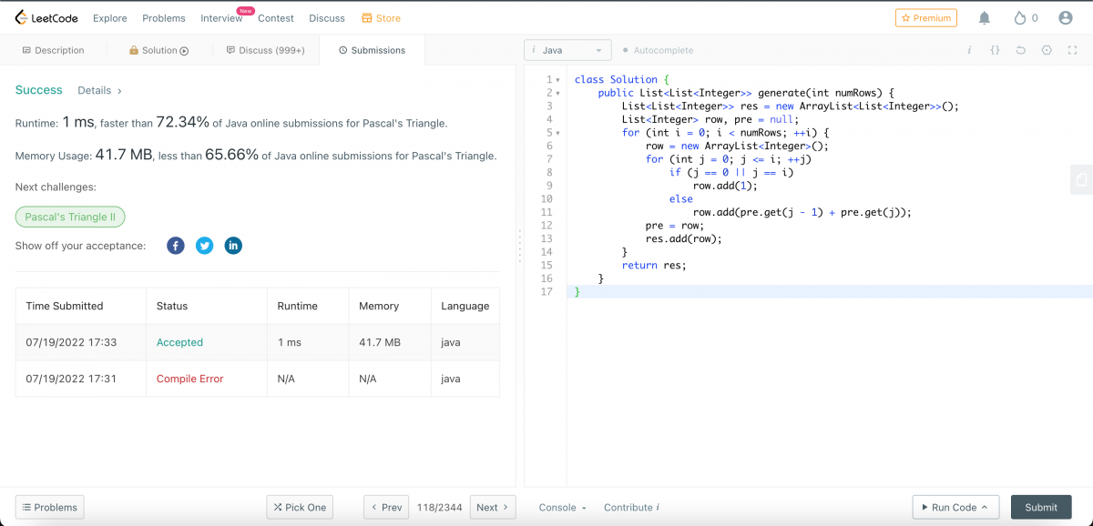The width and height of the screenshot is (1093, 526).
Task: Open the notifications bell
Action: pyautogui.click(x=984, y=18)
